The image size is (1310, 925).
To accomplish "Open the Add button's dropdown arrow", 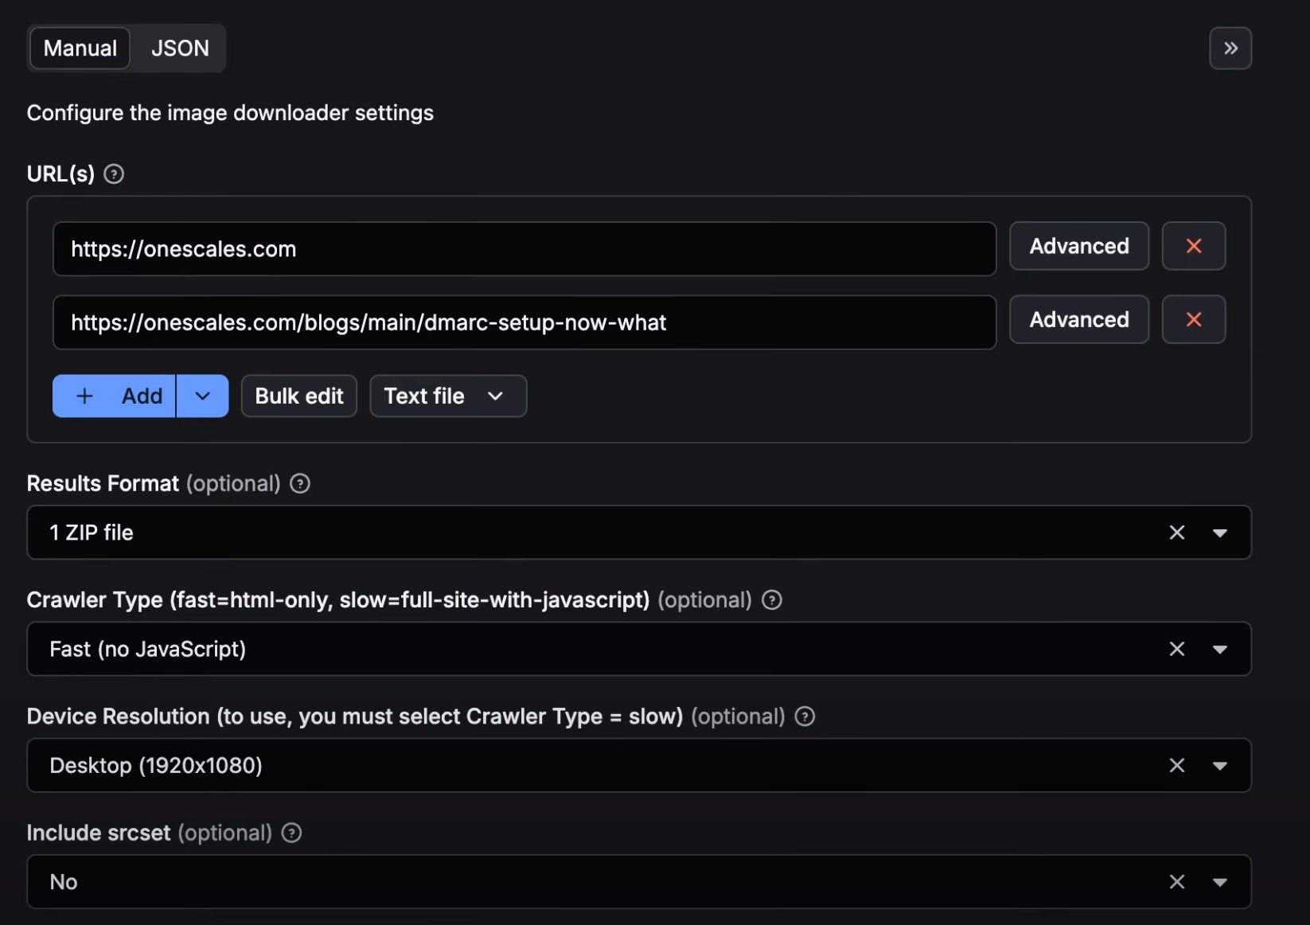I will coord(202,396).
